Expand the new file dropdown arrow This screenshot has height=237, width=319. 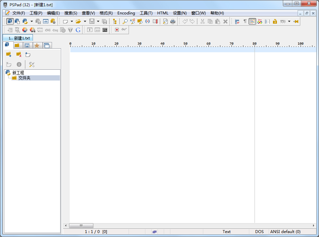[x=72, y=21]
